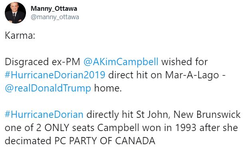Image resolution: width=246 pixels, height=151 pixels.
Task: Click the Manny_Ottawa display name
Action: 54,9
